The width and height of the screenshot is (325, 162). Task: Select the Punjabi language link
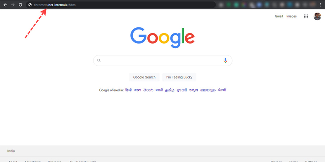[x=222, y=90]
